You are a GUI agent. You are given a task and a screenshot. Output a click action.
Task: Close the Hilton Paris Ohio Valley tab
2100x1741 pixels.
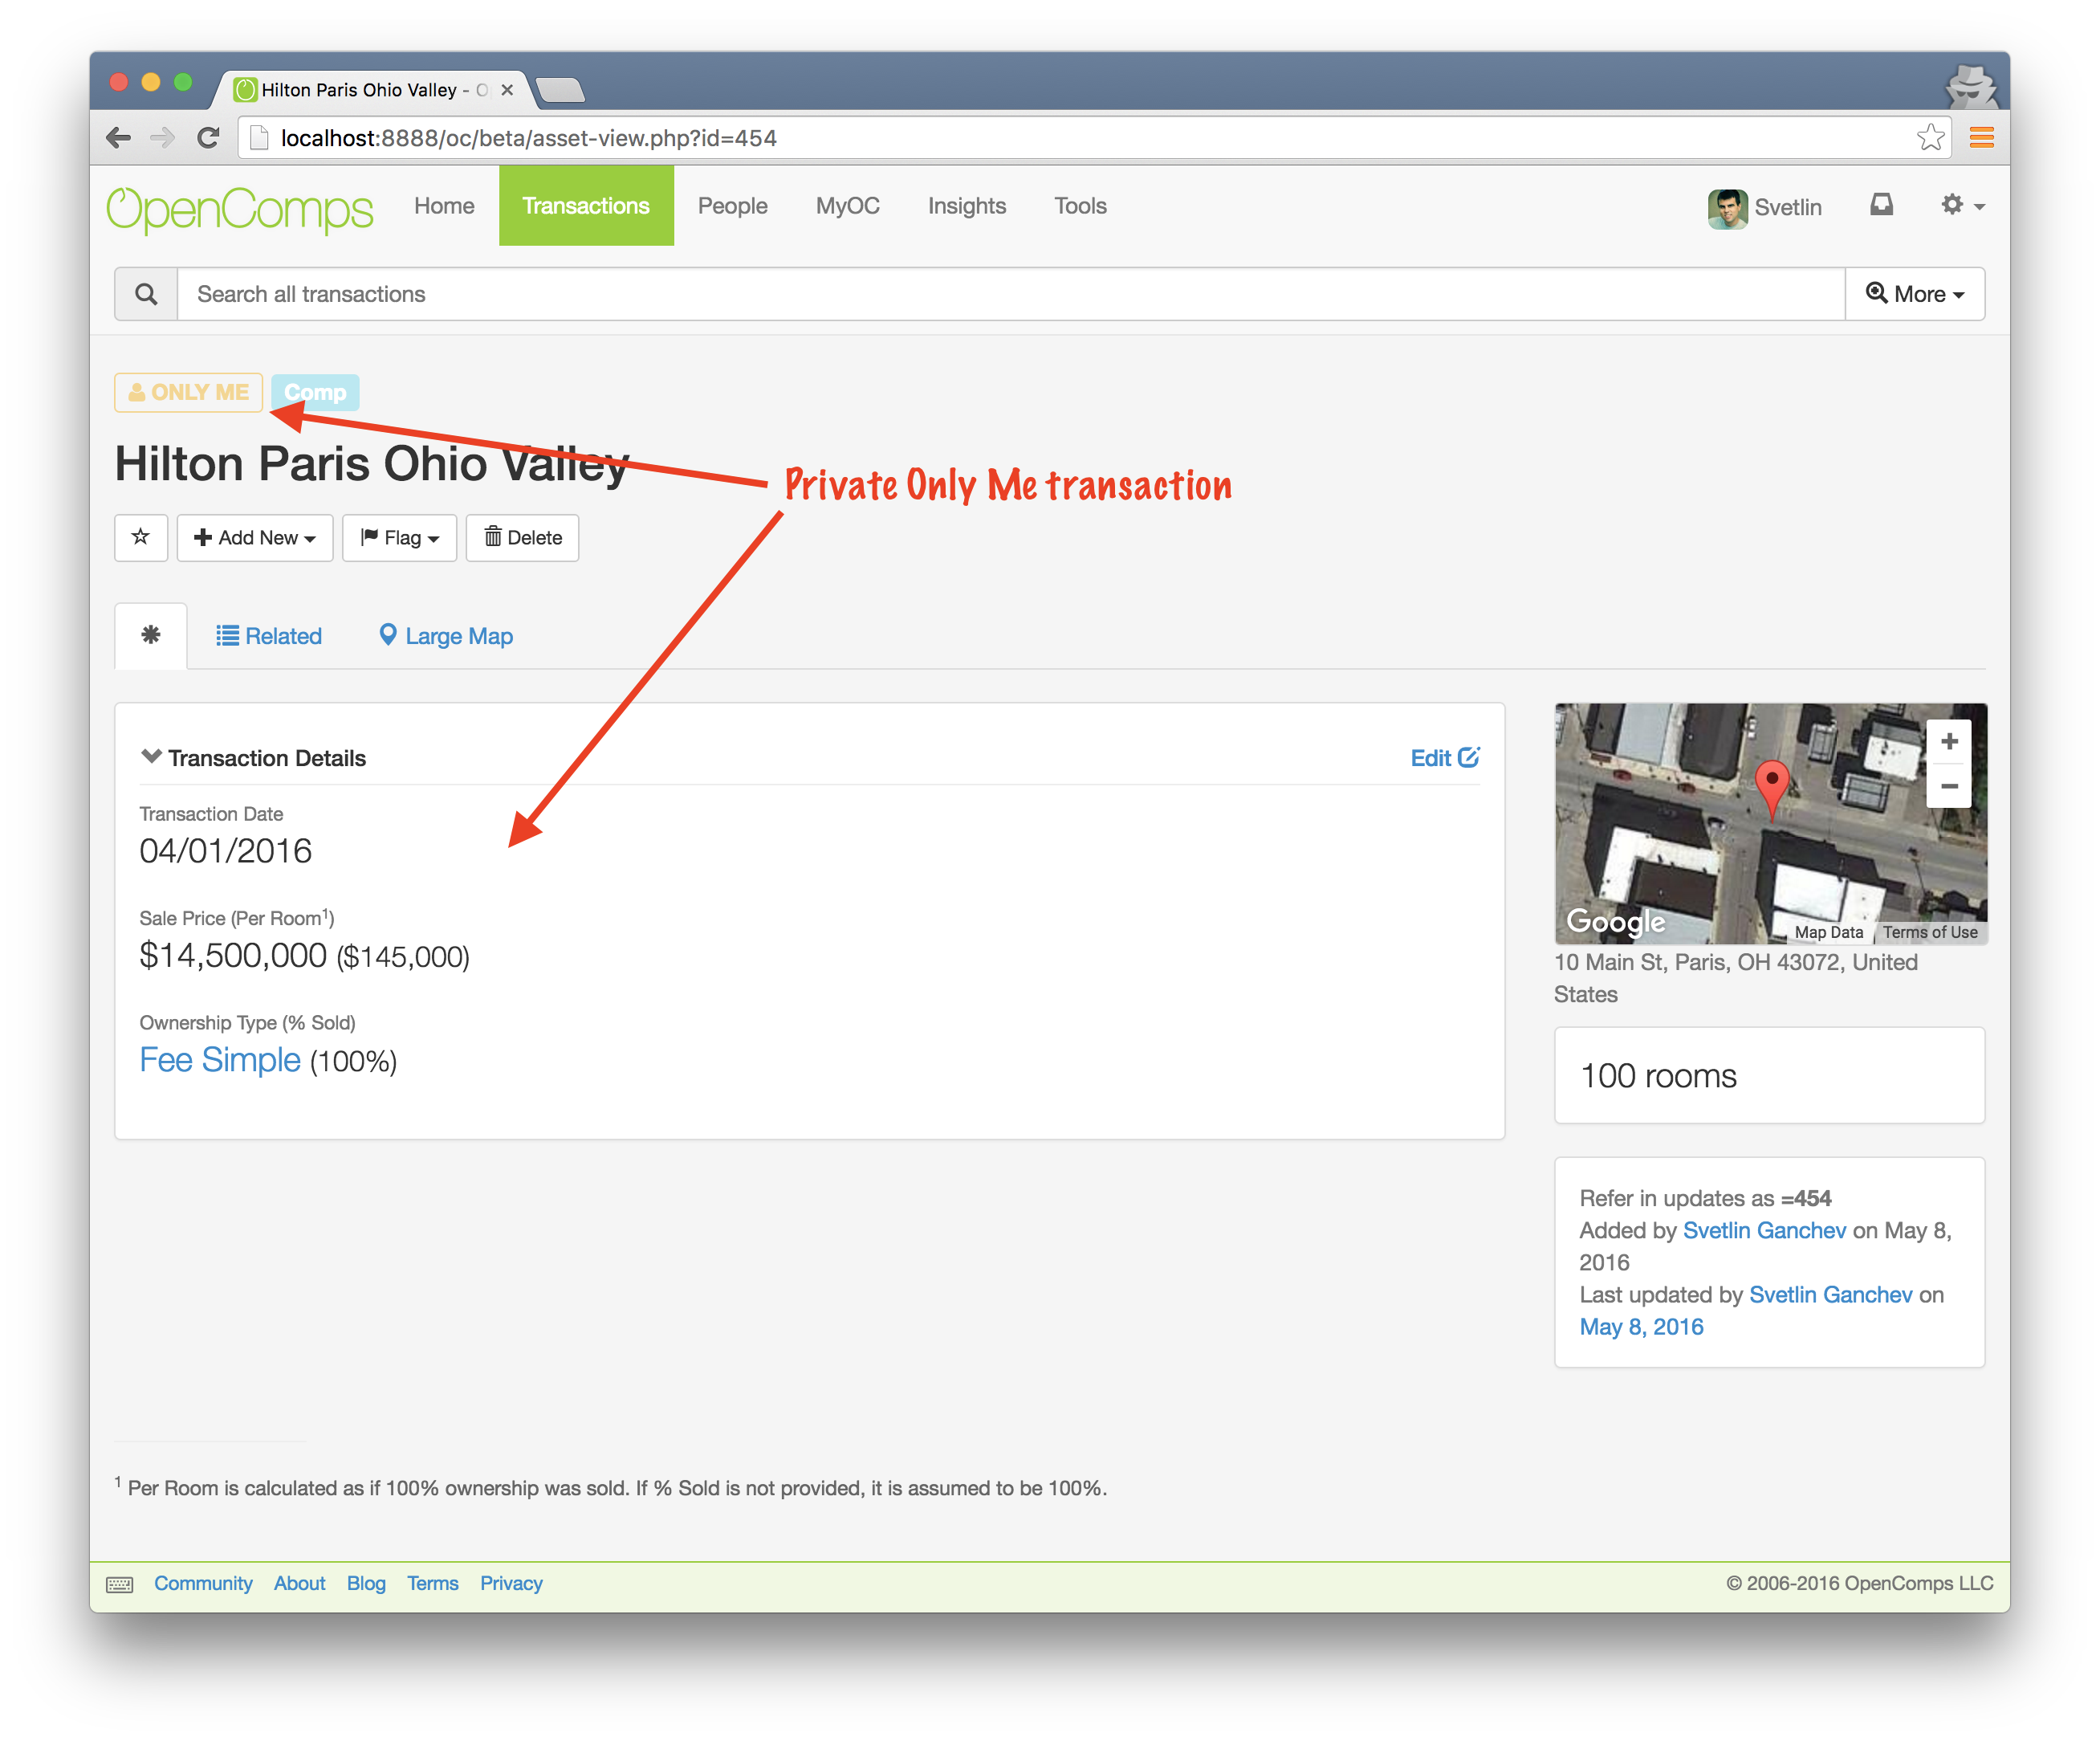507,90
